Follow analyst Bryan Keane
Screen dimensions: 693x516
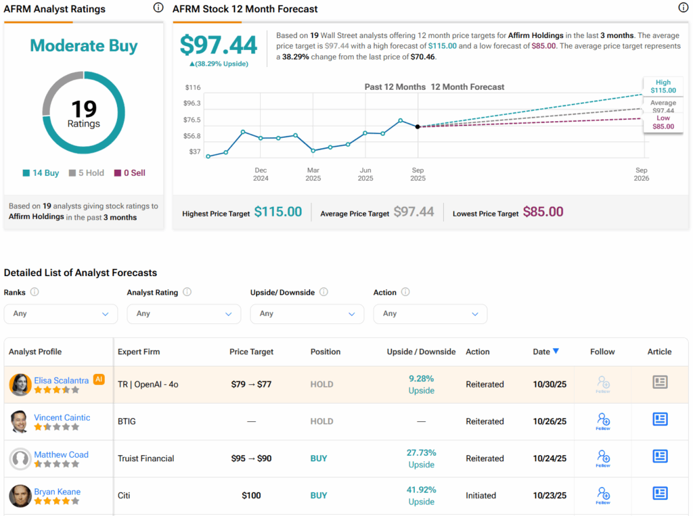point(603,494)
